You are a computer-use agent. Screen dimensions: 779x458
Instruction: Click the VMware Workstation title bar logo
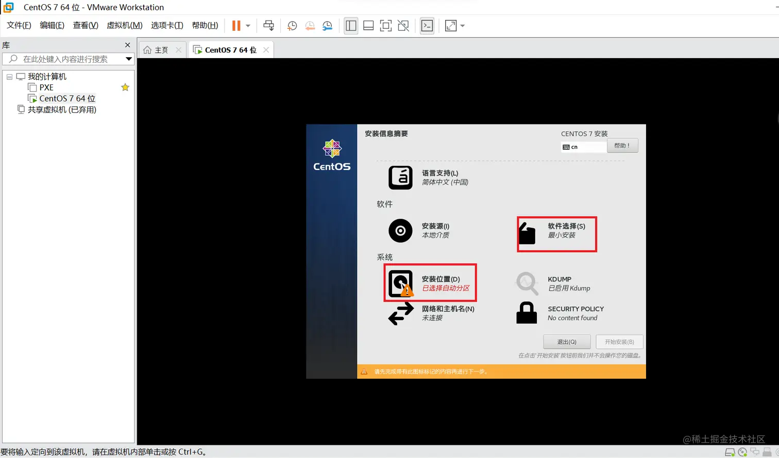coord(8,7)
